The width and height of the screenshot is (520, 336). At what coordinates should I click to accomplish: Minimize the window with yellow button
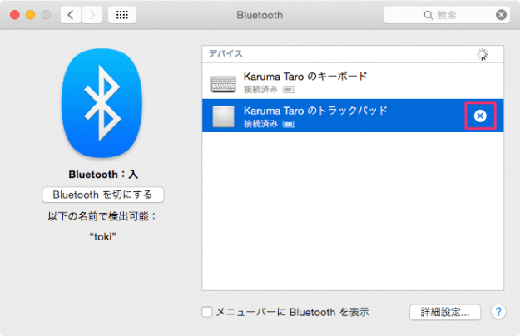click(28, 15)
